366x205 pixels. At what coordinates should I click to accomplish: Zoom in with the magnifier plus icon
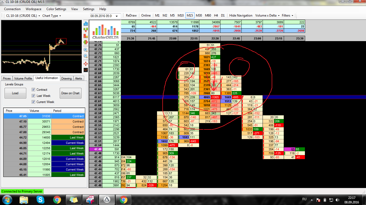[x=86, y=50]
